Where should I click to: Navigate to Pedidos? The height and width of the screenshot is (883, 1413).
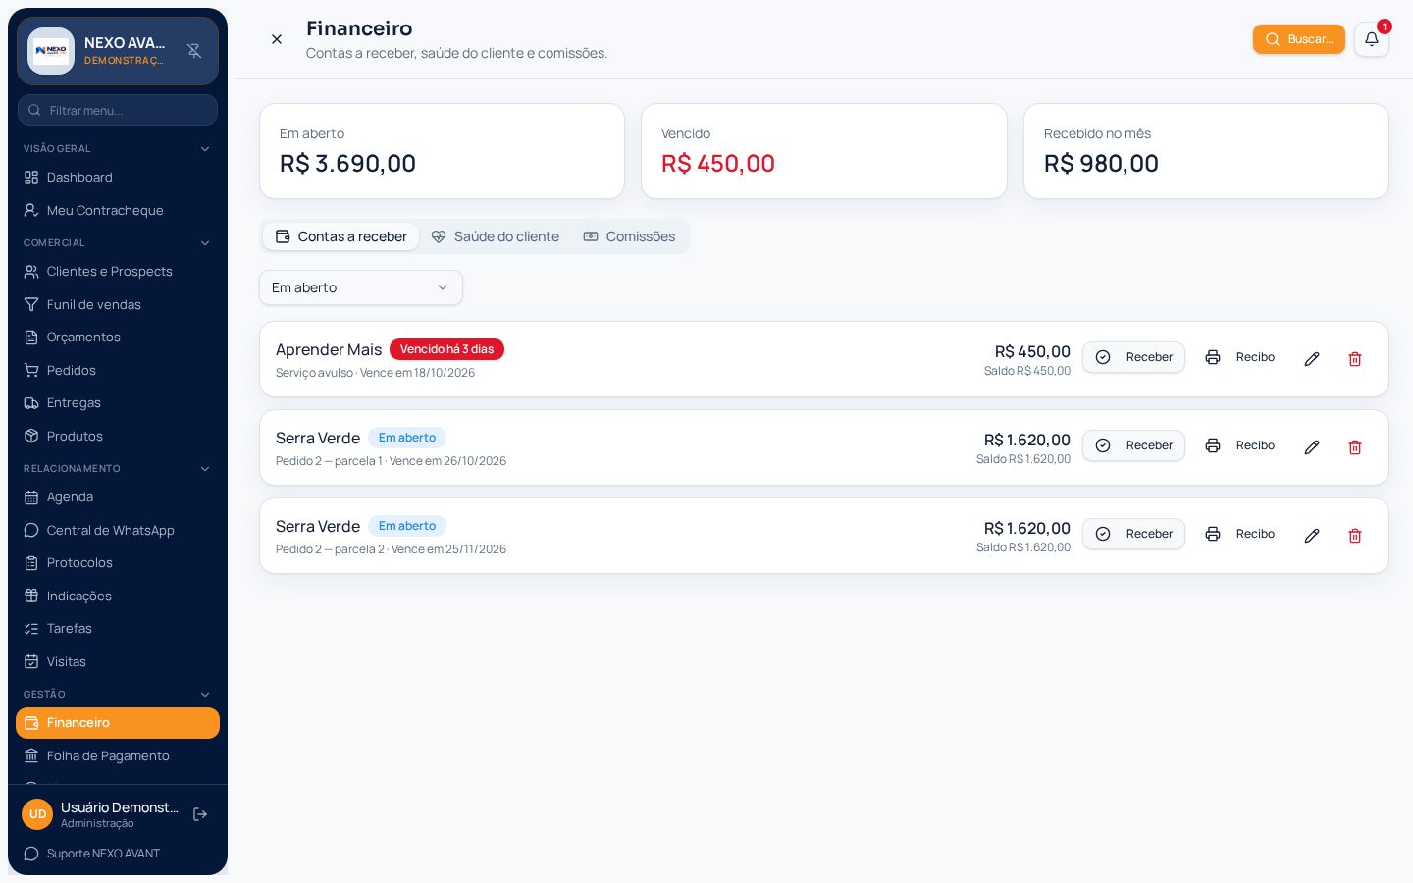tap(118, 370)
